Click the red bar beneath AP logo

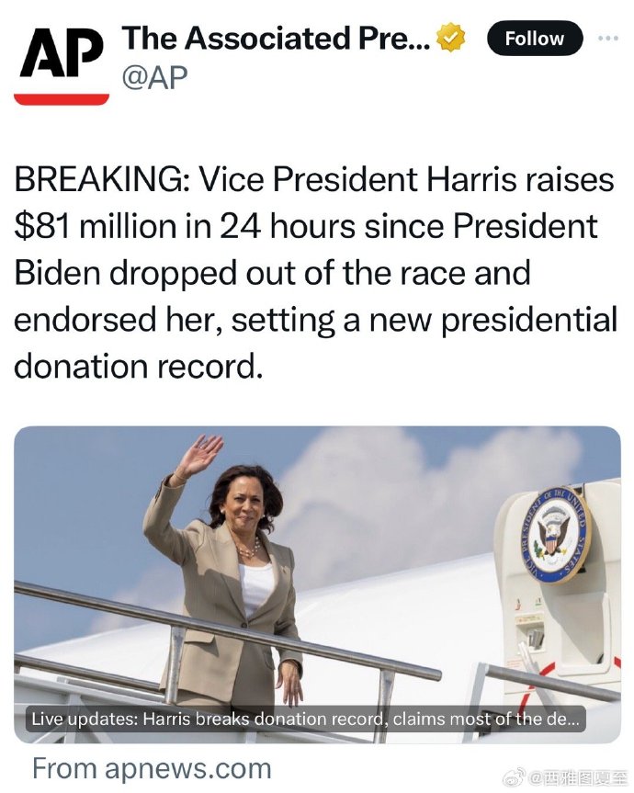point(62,99)
